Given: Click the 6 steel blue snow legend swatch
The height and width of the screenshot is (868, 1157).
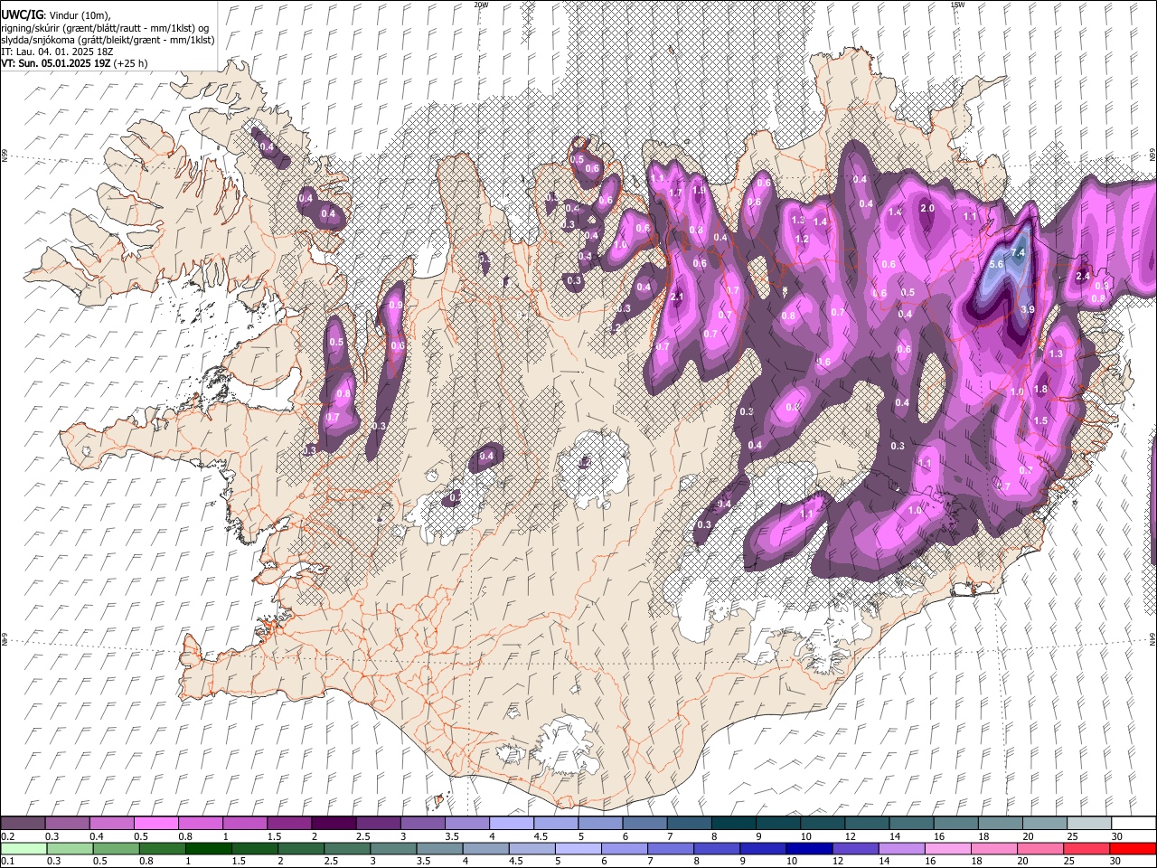Looking at the screenshot, I should click(644, 824).
